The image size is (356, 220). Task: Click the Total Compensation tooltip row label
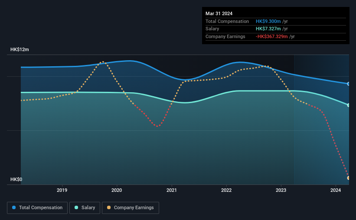click(x=227, y=21)
